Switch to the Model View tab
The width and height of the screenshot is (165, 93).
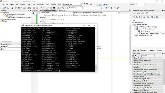144,51
